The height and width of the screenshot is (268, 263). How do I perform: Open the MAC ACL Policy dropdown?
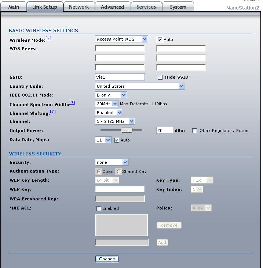201,208
